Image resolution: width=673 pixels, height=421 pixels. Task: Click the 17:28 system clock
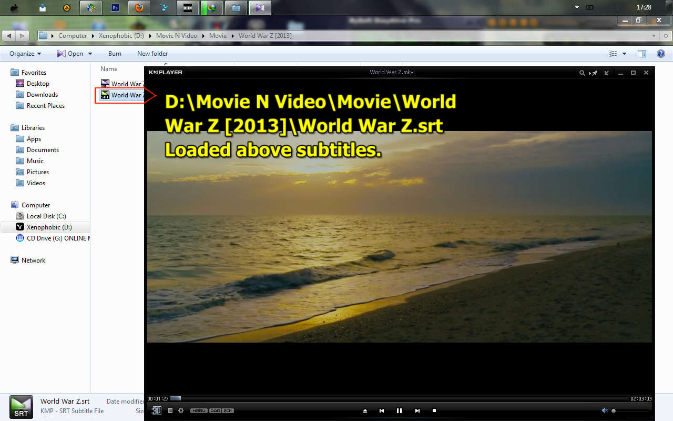tap(644, 8)
